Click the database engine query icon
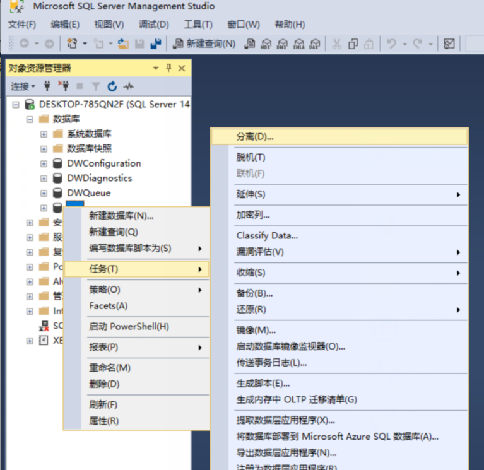Image resolution: width=484 pixels, height=470 pixels. [250, 44]
